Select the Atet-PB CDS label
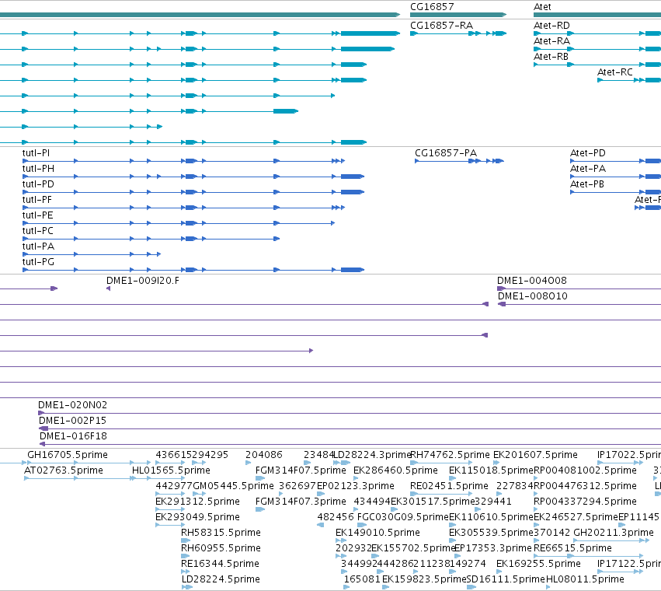 click(x=587, y=184)
